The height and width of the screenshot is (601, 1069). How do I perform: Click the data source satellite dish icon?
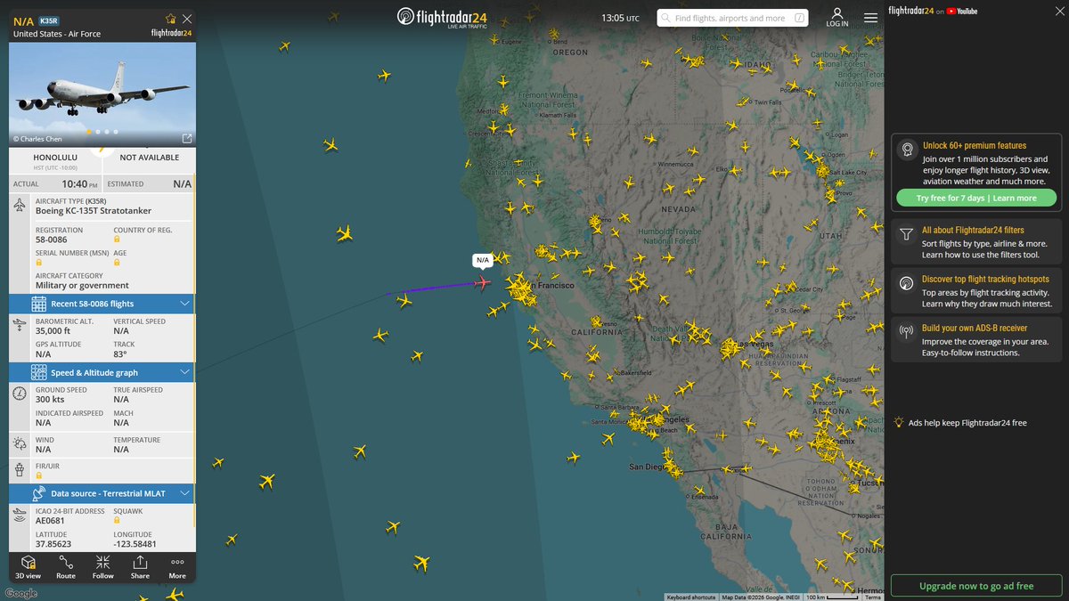[x=38, y=492]
